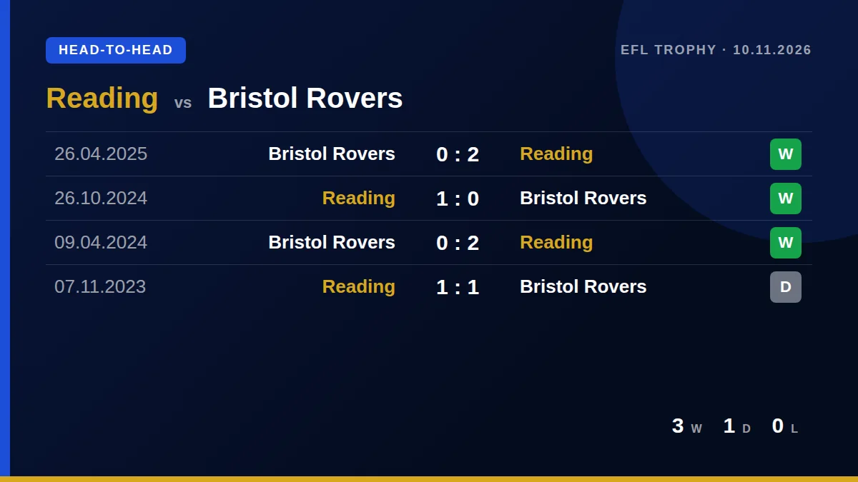
Task: Click the green W badge for 26.10.2024
Action: click(786, 199)
